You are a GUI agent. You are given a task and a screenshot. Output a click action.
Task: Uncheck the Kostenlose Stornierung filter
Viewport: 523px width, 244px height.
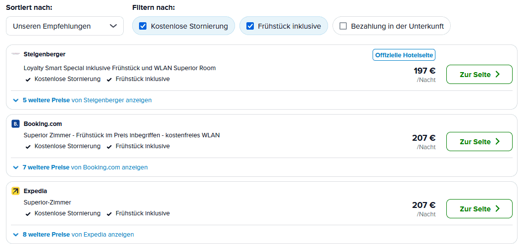click(x=143, y=26)
